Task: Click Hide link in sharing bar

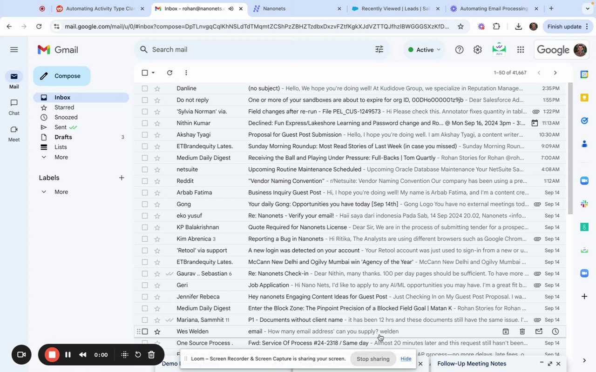Action: pyautogui.click(x=406, y=359)
